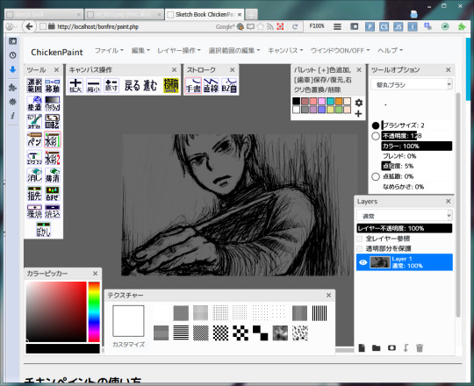
Task: Enable 透明部分を保護 checkbox
Action: (x=360, y=248)
